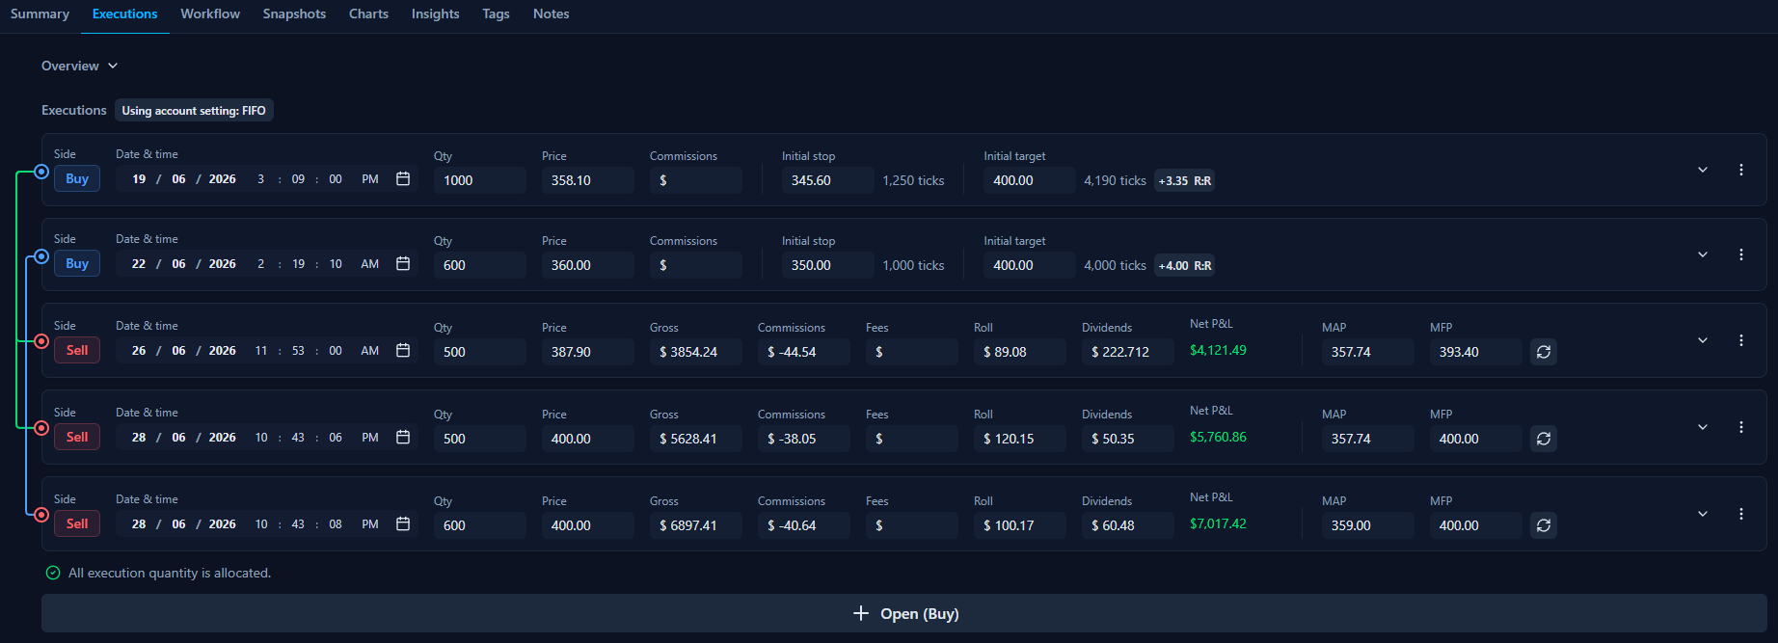This screenshot has width=1778, height=643.
Task: Toggle side on the first Buy button
Action: [77, 178]
